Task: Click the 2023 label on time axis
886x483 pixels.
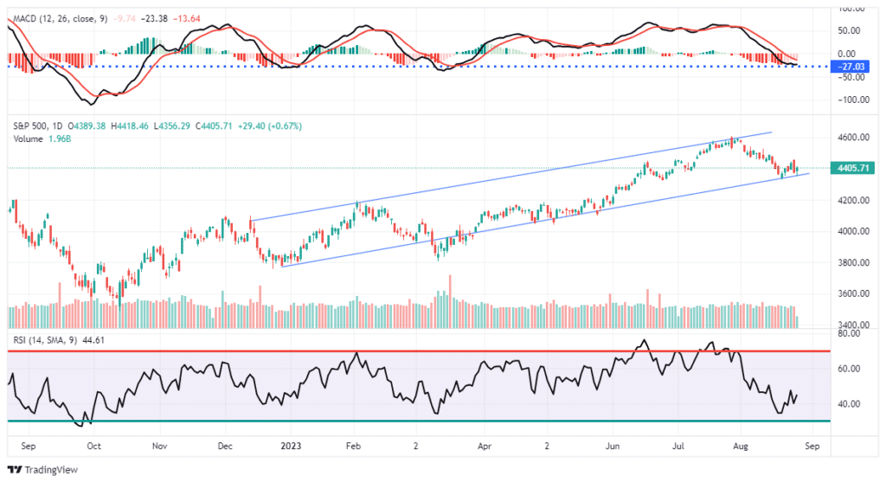Action: click(x=291, y=447)
